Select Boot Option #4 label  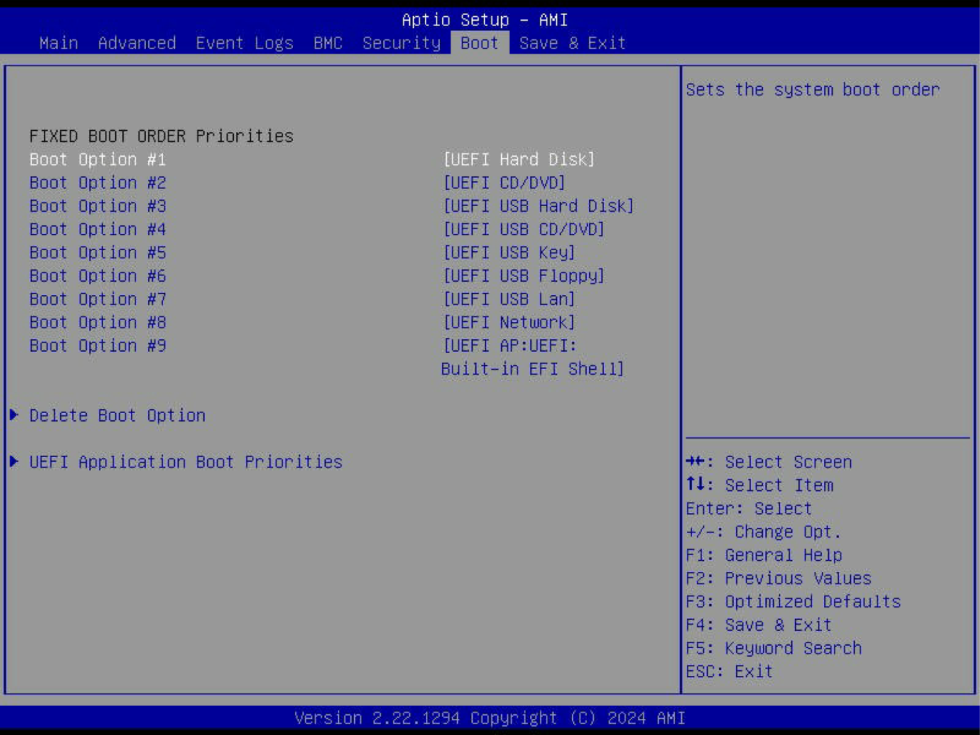point(98,229)
